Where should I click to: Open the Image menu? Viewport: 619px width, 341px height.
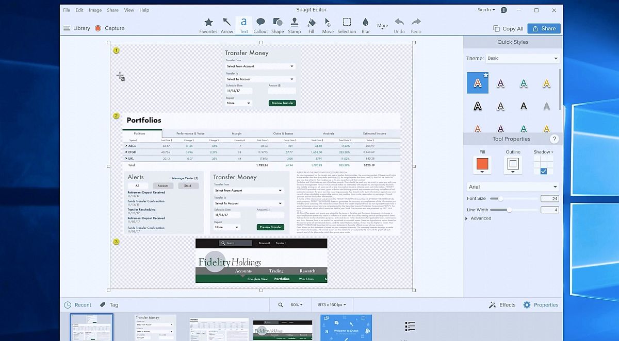pos(95,10)
